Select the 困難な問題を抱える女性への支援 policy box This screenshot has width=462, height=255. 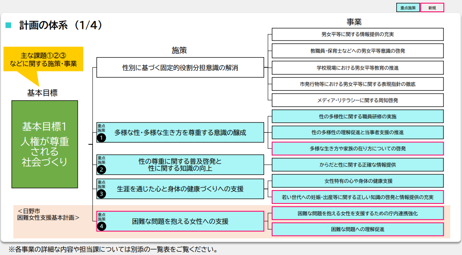pos(180,221)
